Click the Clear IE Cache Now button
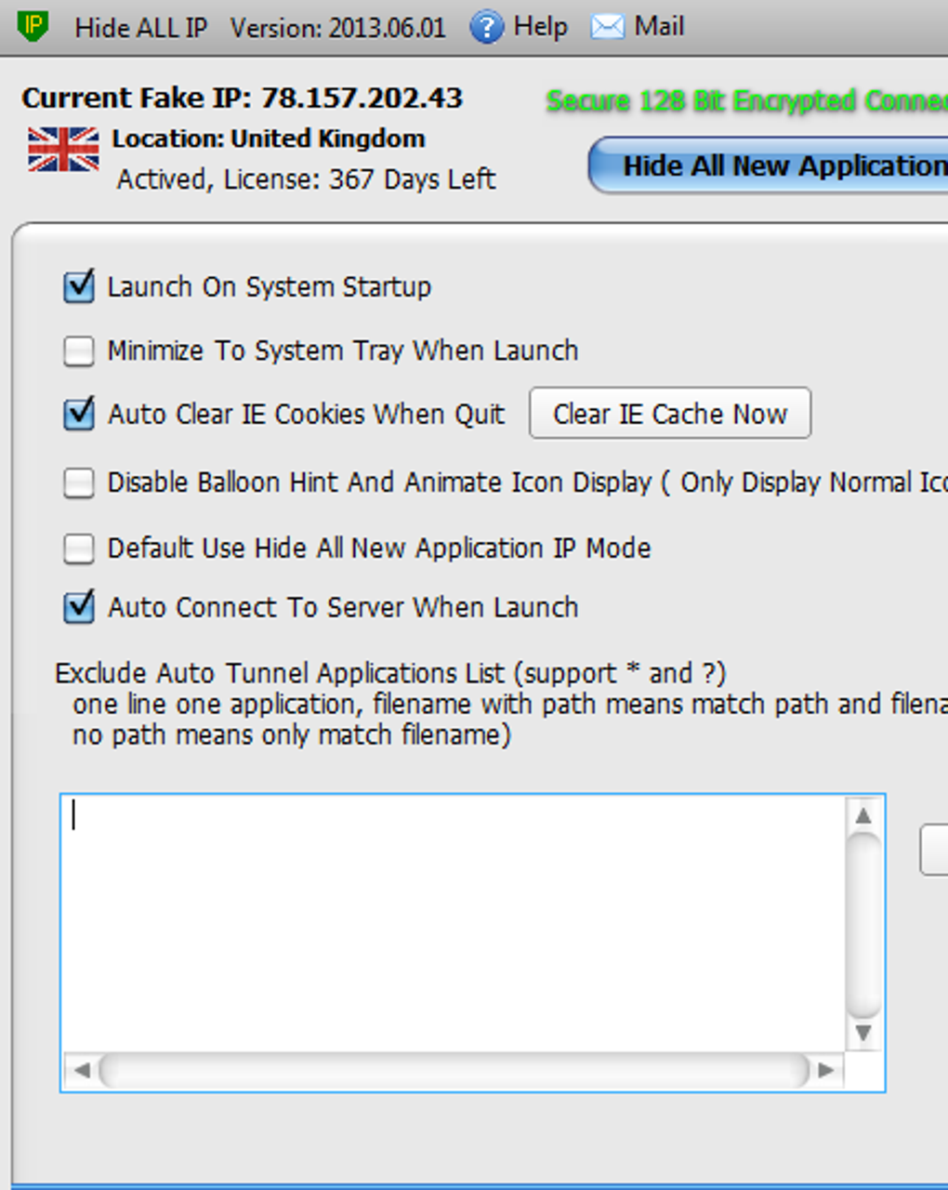948x1190 pixels. point(670,414)
